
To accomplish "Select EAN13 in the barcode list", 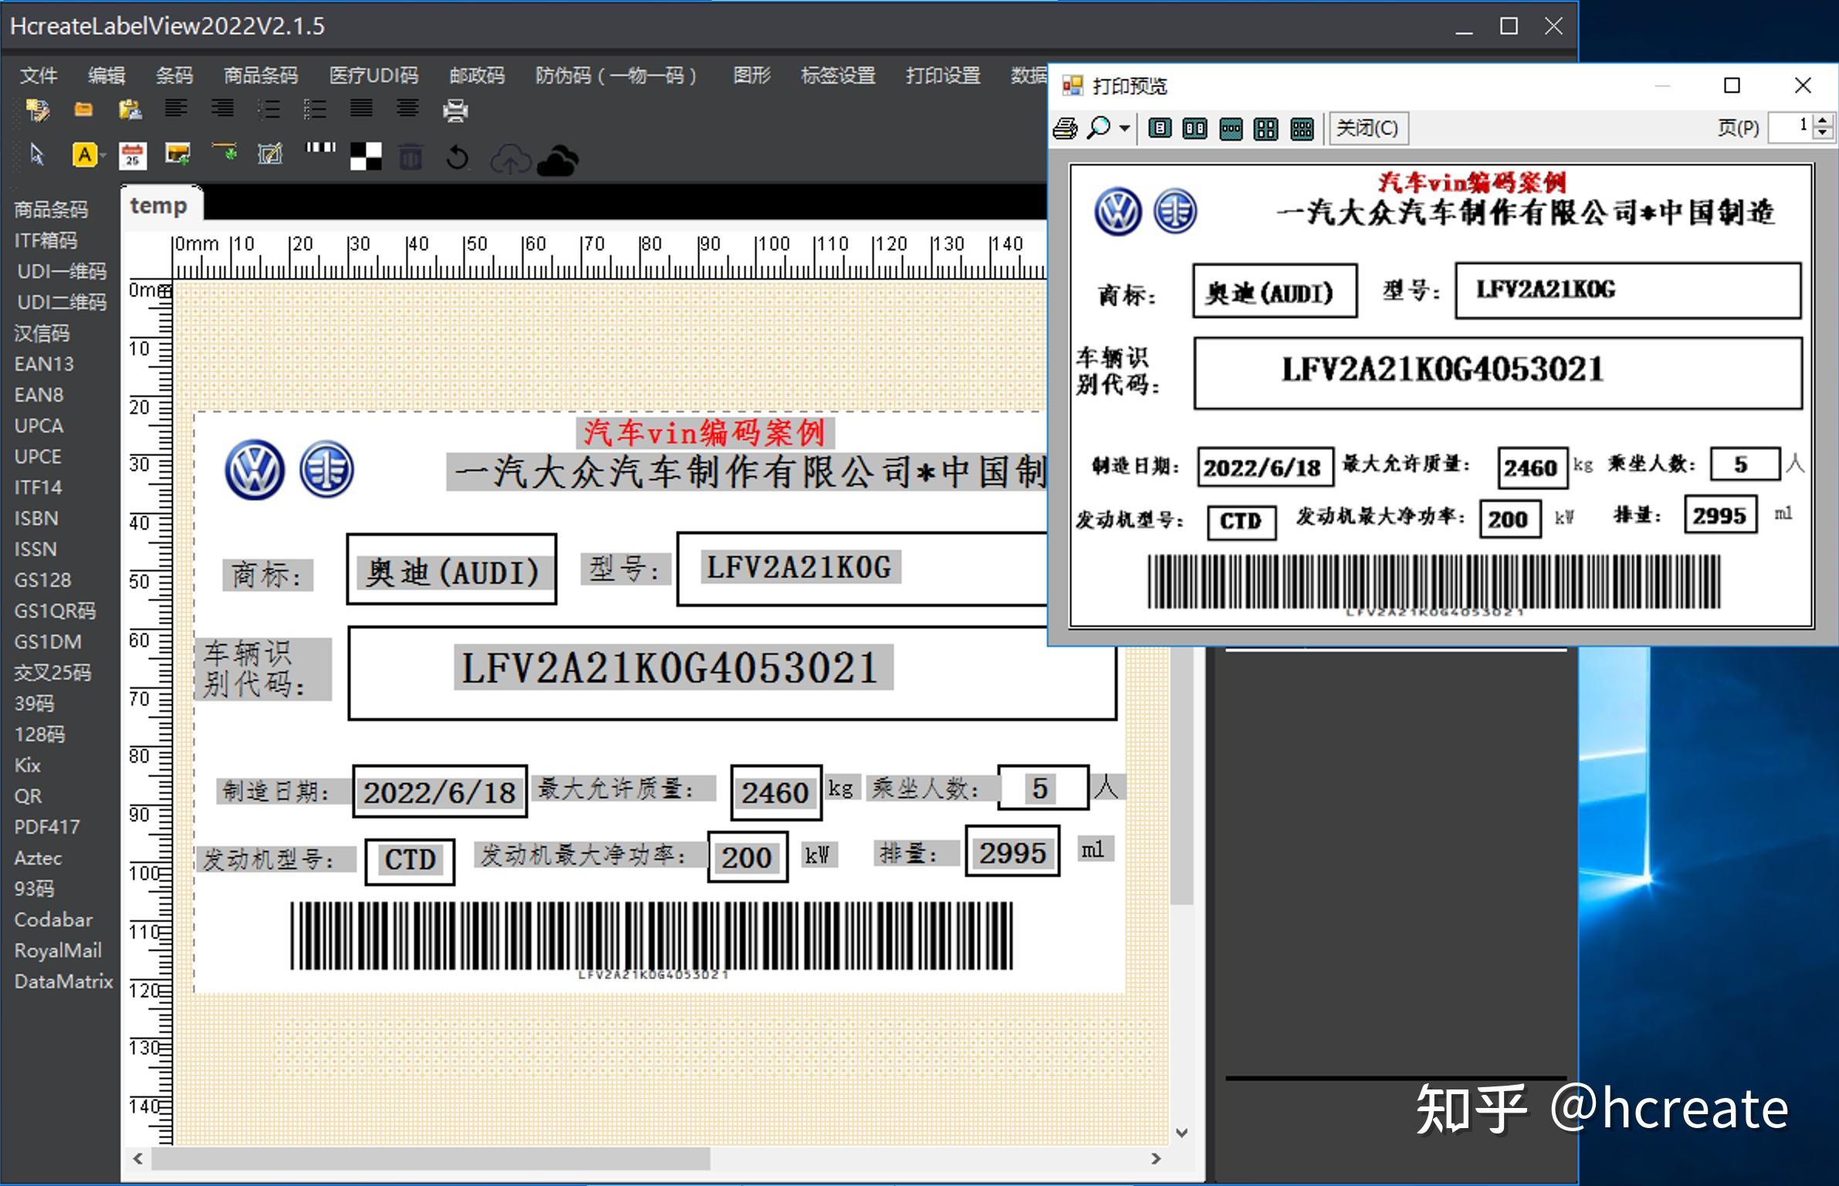I will (x=44, y=364).
